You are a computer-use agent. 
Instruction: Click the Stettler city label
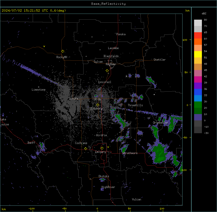tap(160, 60)
